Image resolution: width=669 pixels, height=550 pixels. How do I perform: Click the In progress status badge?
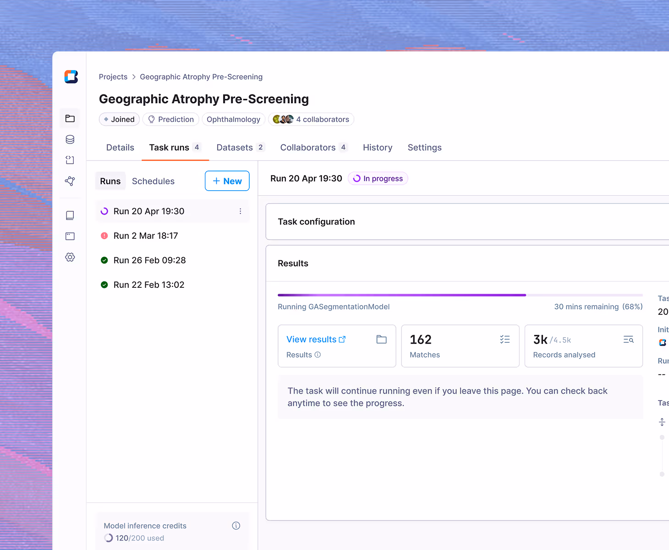(378, 179)
